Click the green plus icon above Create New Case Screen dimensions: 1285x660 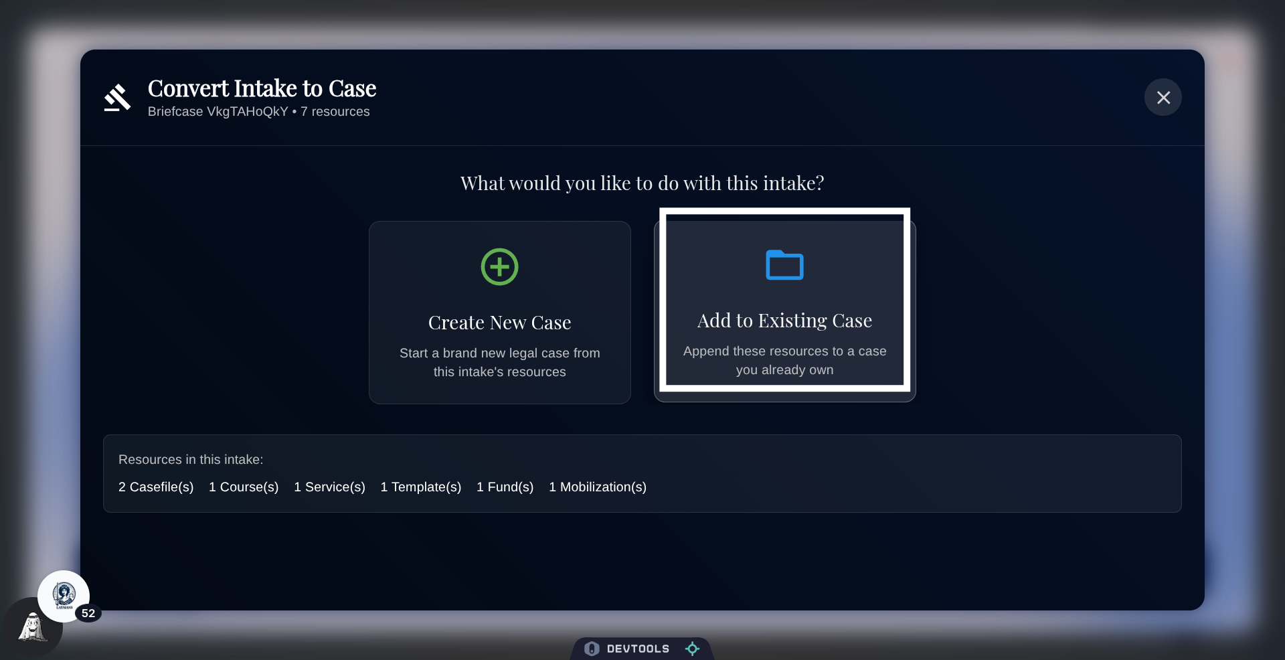pyautogui.click(x=499, y=266)
